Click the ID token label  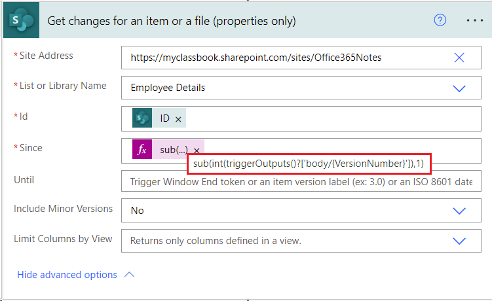[165, 118]
